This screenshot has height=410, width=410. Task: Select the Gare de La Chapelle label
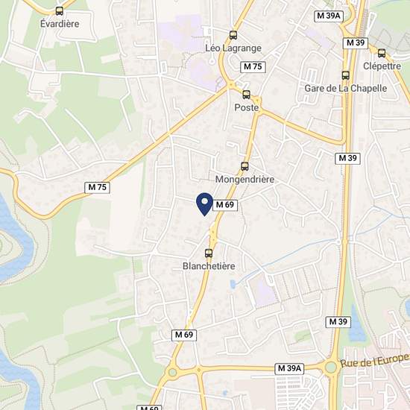pyautogui.click(x=346, y=89)
